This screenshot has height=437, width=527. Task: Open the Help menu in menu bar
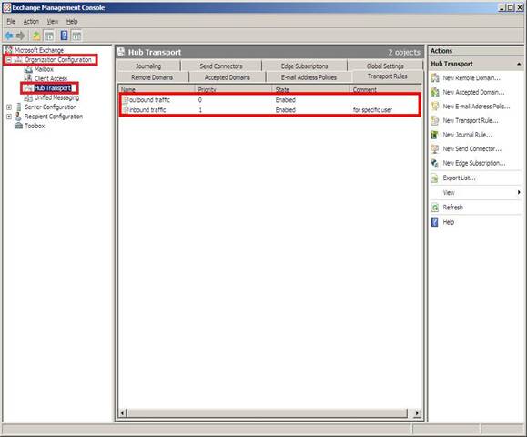pyautogui.click(x=72, y=22)
